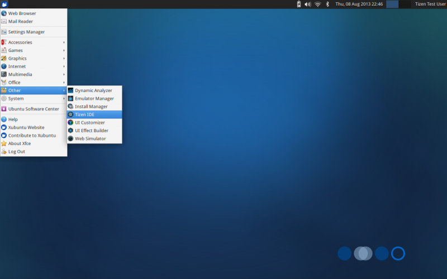Viewport: 447px width, 279px height.
Task: Click the Wi-Fi network indicator
Action: pos(317,4)
